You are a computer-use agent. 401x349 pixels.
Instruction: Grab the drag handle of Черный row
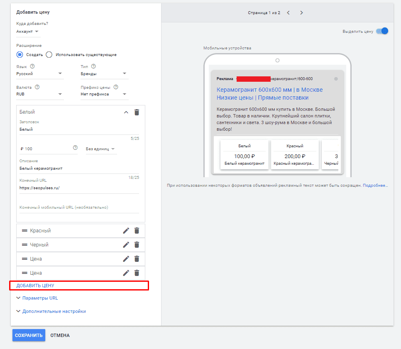[24, 245]
